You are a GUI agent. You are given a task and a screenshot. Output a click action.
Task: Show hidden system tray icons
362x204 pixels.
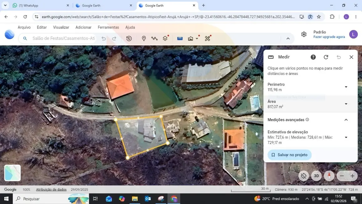point(307,199)
